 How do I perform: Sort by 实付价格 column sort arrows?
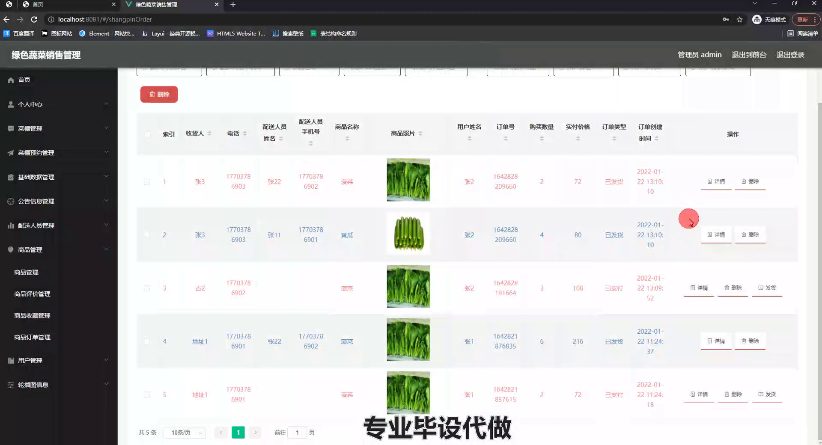point(578,139)
